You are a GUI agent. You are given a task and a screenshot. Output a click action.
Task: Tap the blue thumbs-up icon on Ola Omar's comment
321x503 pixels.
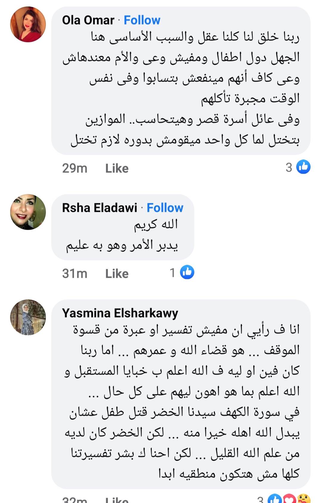(303, 167)
